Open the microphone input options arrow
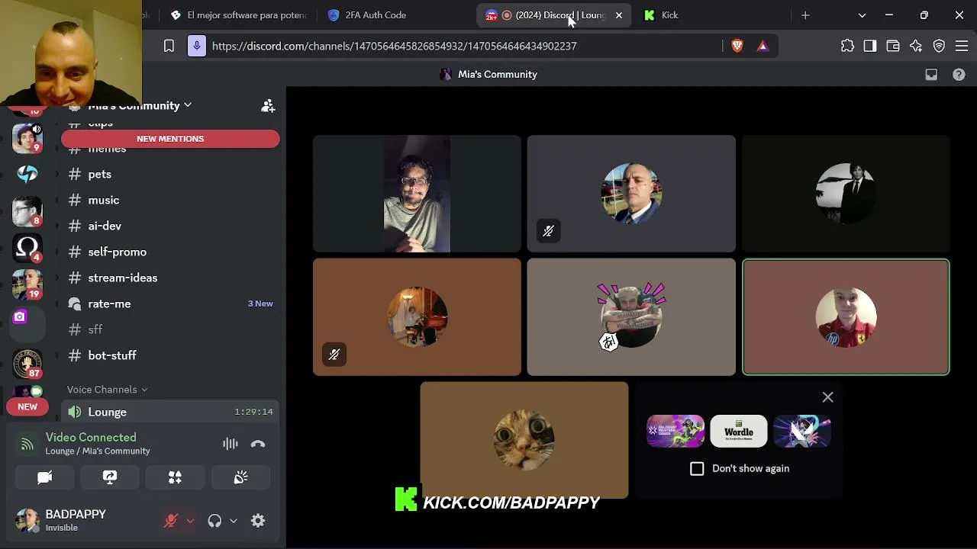 190,521
